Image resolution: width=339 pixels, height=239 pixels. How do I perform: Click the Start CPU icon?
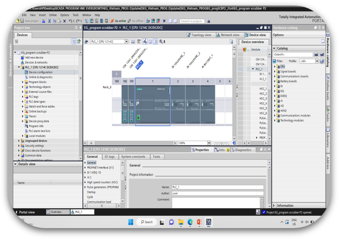click(153, 21)
